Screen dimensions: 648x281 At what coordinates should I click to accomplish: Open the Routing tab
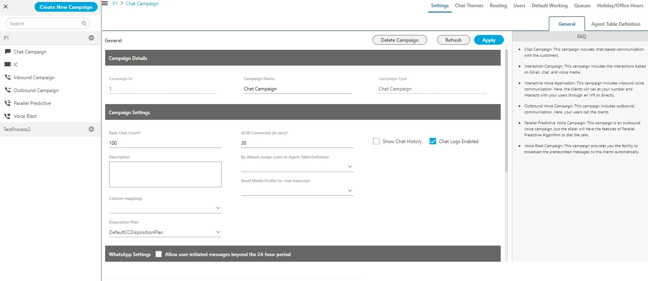click(x=498, y=6)
